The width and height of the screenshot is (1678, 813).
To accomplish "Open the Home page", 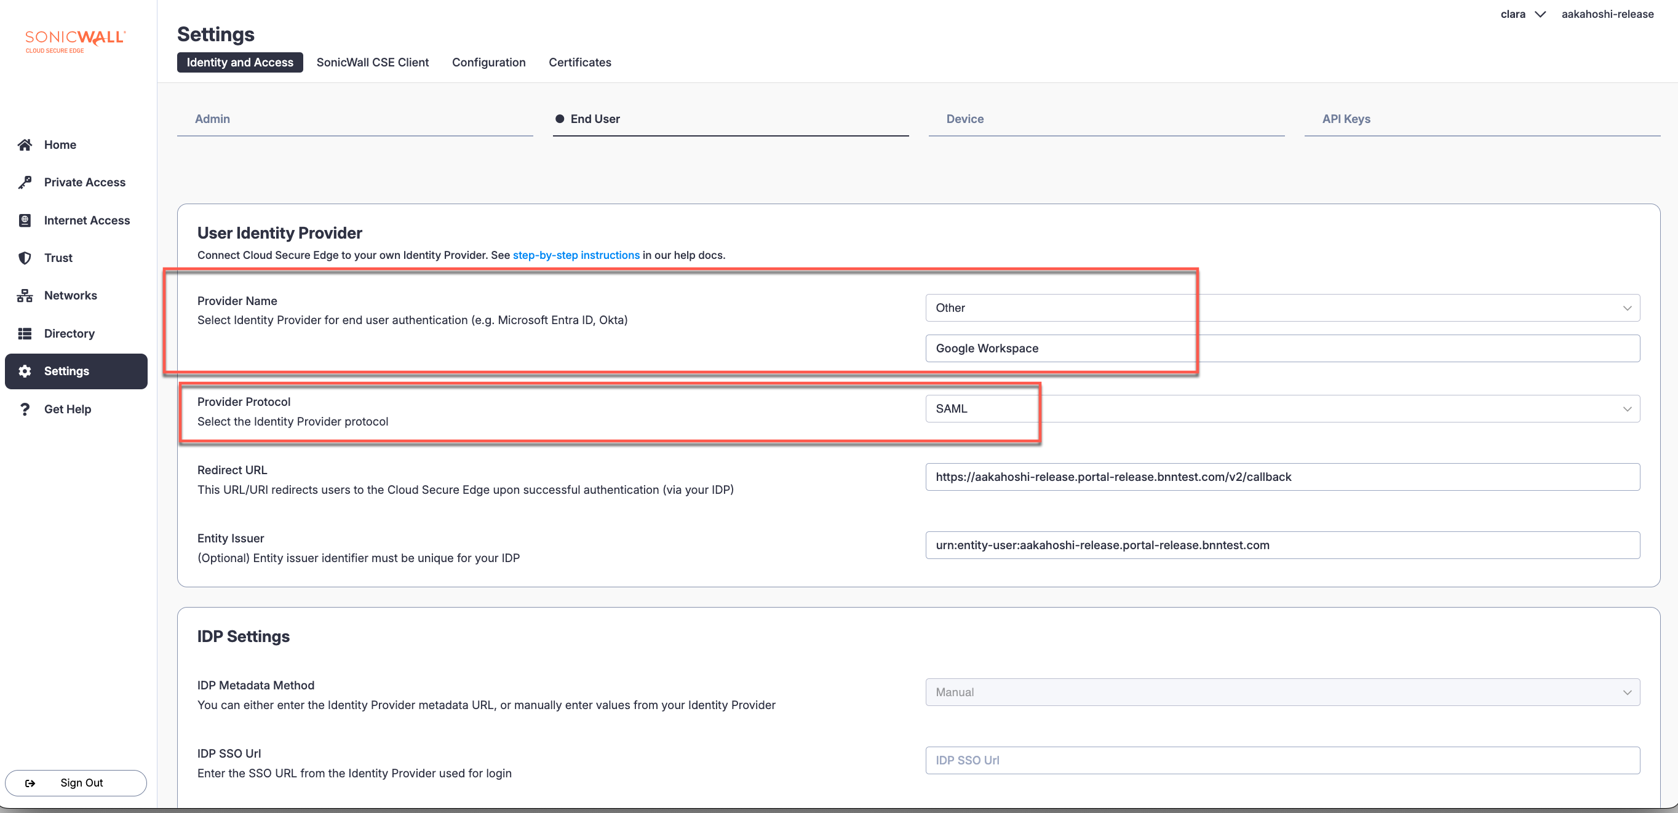I will pos(76,145).
